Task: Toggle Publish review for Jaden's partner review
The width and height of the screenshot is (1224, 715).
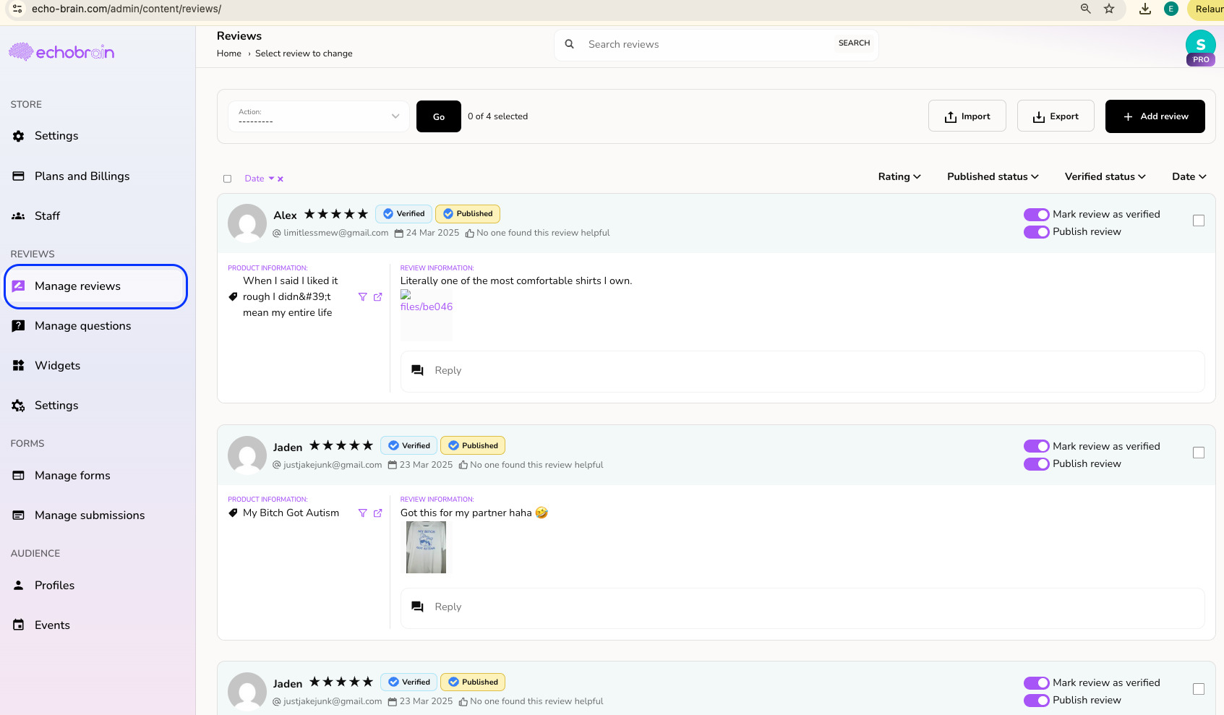Action: click(1036, 464)
